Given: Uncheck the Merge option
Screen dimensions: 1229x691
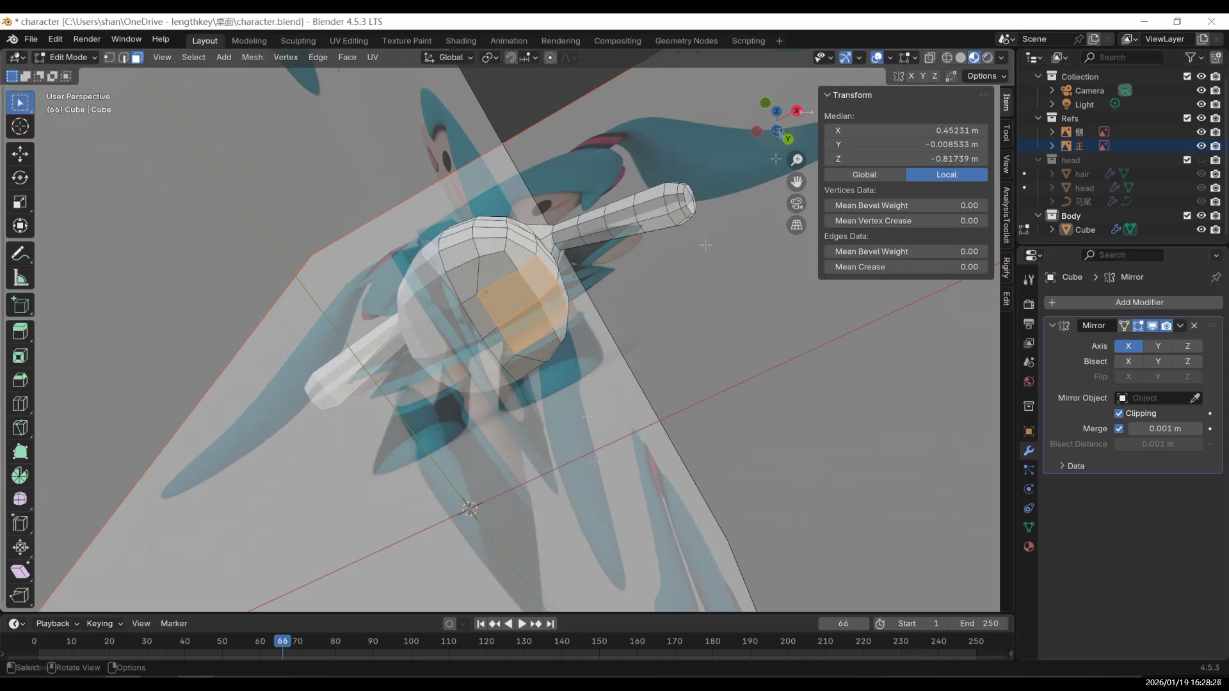Looking at the screenshot, I should [x=1119, y=429].
